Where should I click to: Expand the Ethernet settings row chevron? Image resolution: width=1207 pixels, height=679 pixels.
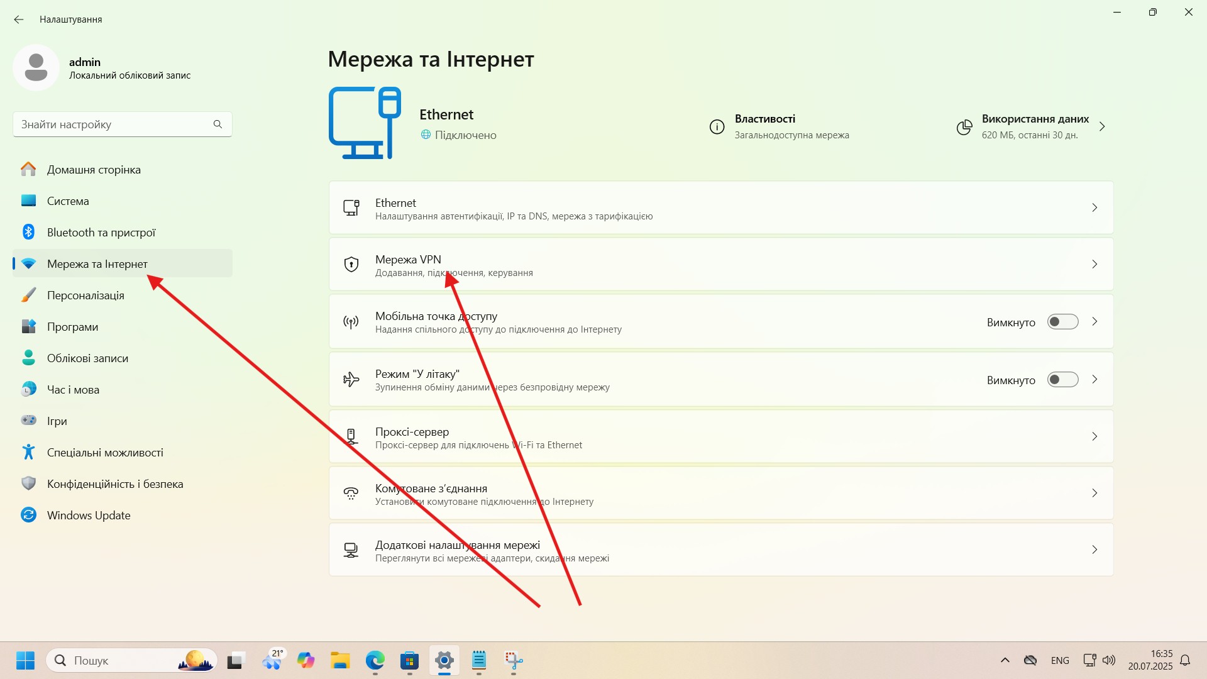coord(1094,208)
